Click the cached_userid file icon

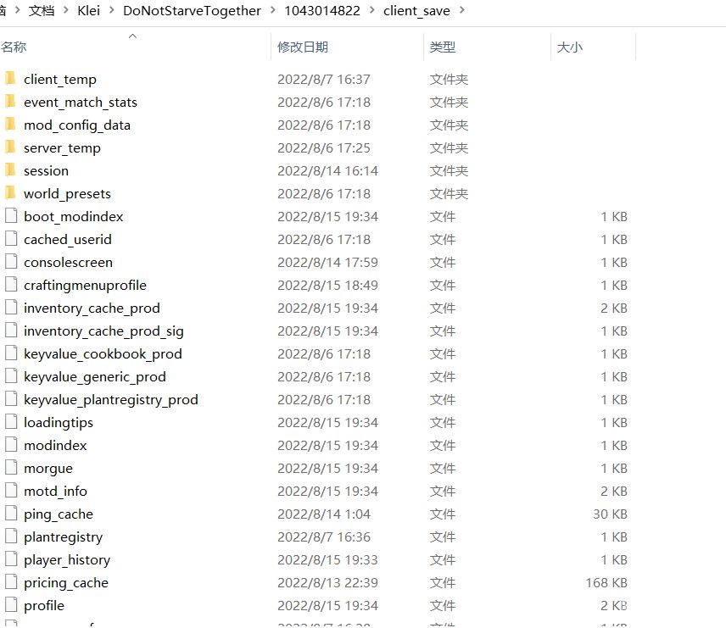[11, 239]
